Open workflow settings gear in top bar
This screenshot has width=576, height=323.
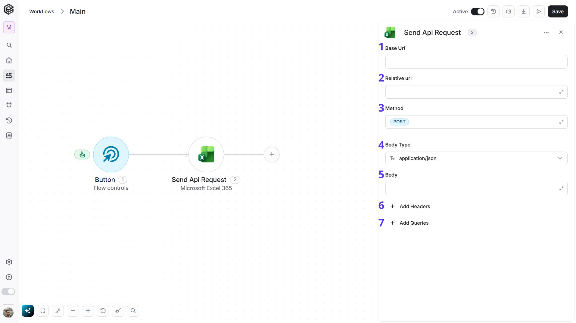[509, 11]
